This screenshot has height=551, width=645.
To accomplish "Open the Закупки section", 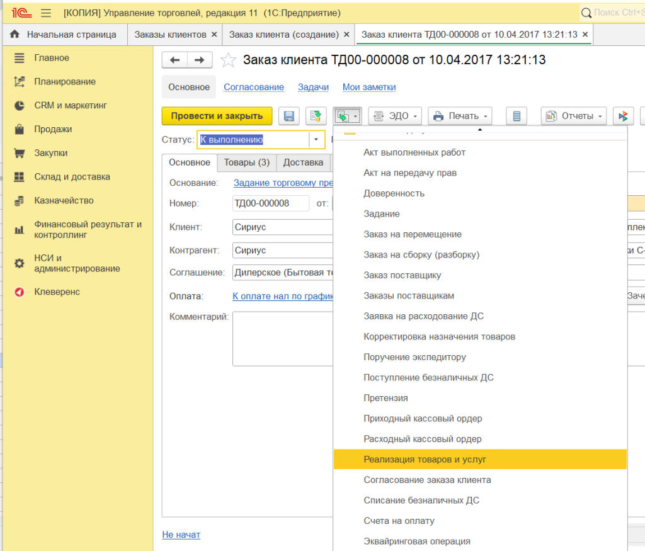I will (50, 154).
